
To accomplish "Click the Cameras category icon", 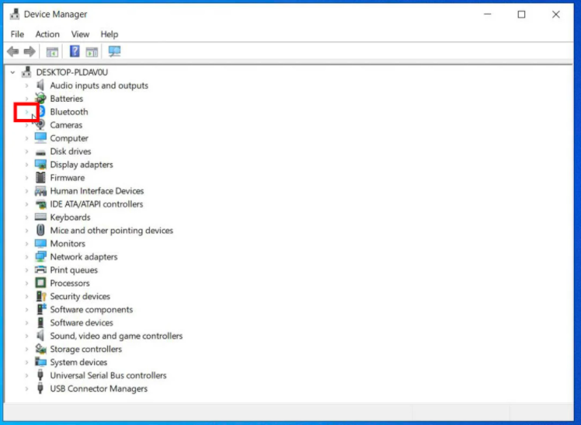I will (40, 125).
